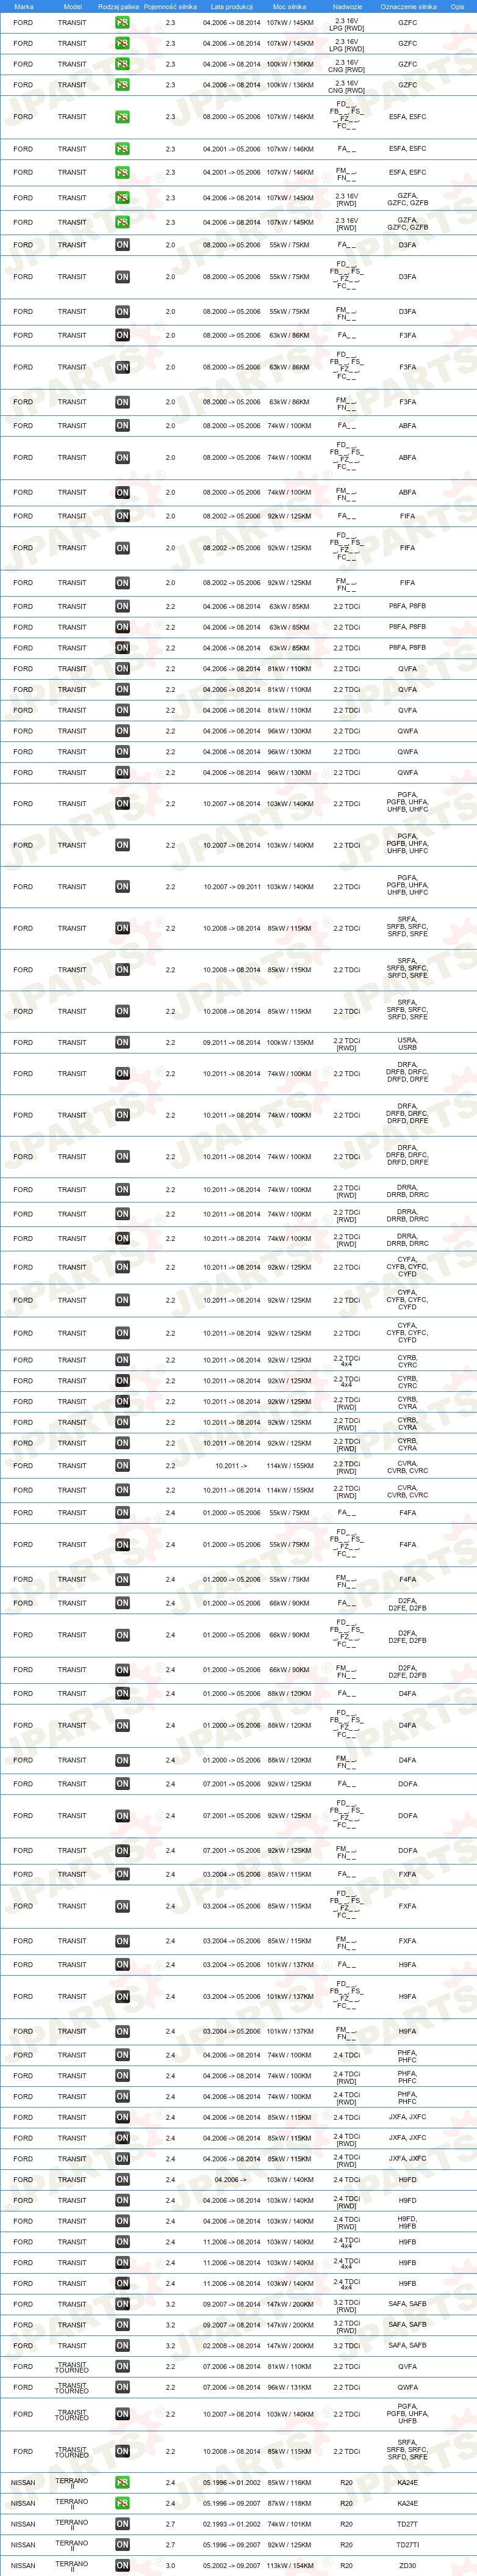The height and width of the screenshot is (2576, 477).
Task: Select FIFA code in the FM__ row
Action: (407, 583)
